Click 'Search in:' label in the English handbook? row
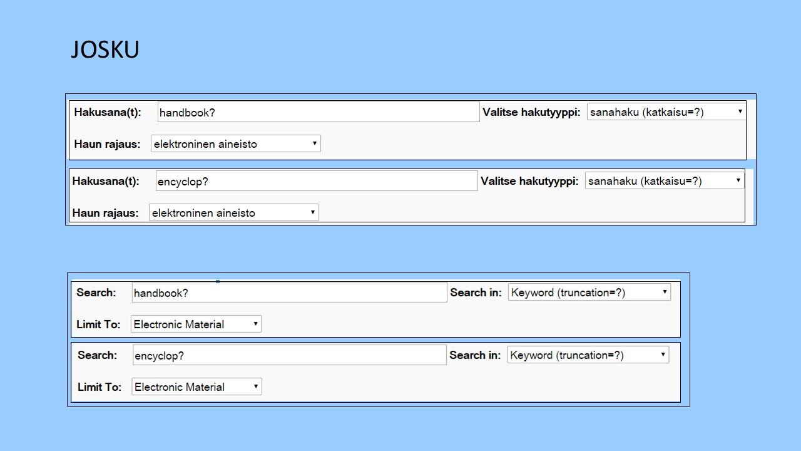This screenshot has width=801, height=451. tap(476, 293)
